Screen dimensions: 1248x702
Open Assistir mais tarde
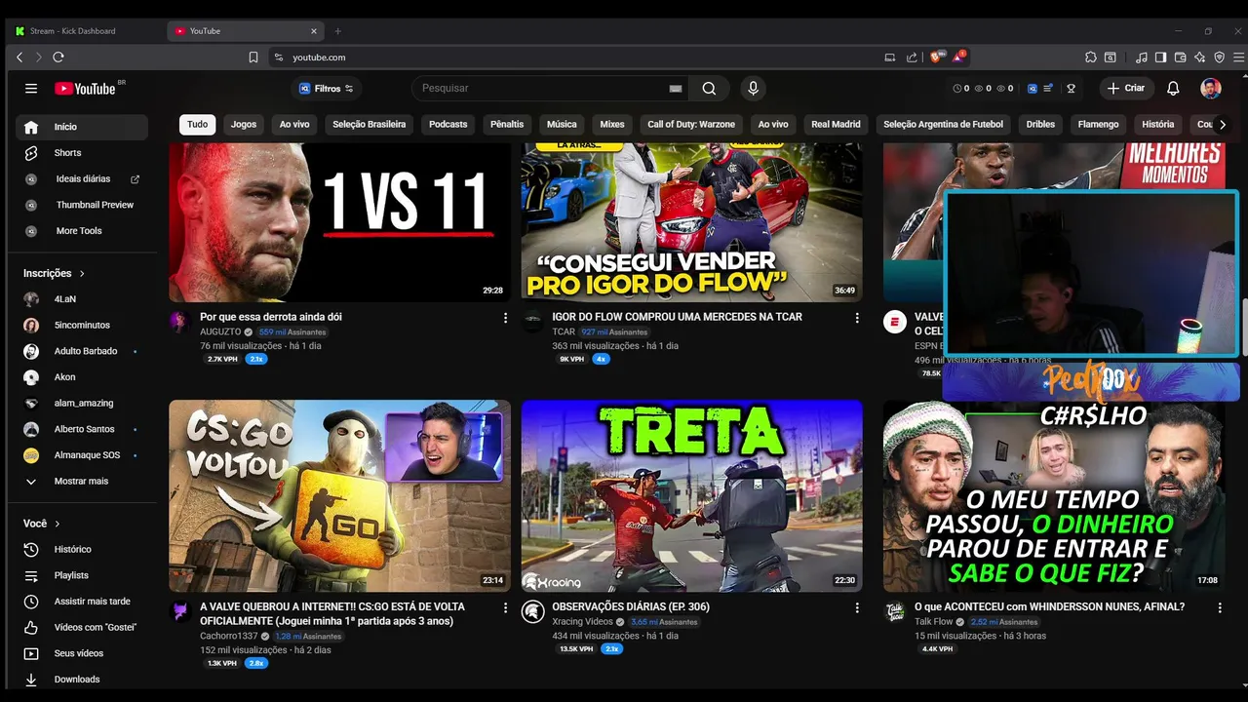point(81,602)
